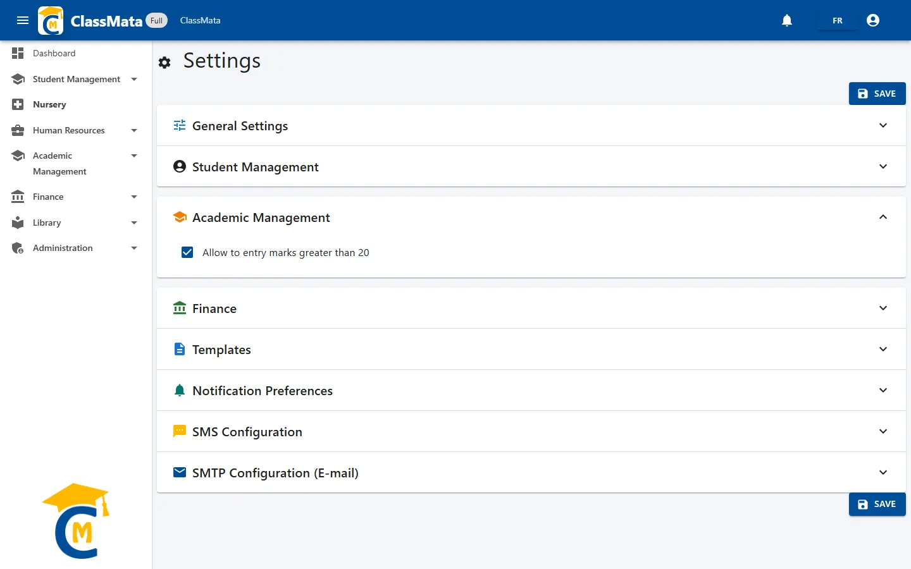Click the Templates document icon
The image size is (911, 569).
tap(180, 349)
